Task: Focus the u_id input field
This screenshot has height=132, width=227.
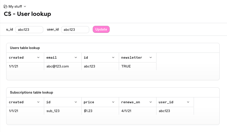Action: coord(29,30)
